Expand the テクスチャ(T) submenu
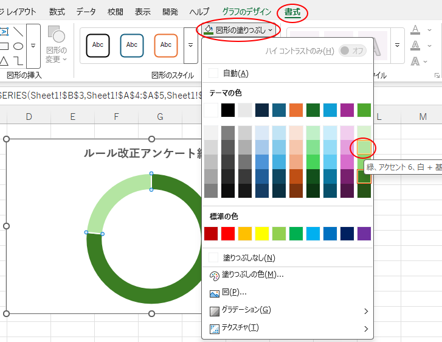Screen dimensions: 442x342 (288, 328)
